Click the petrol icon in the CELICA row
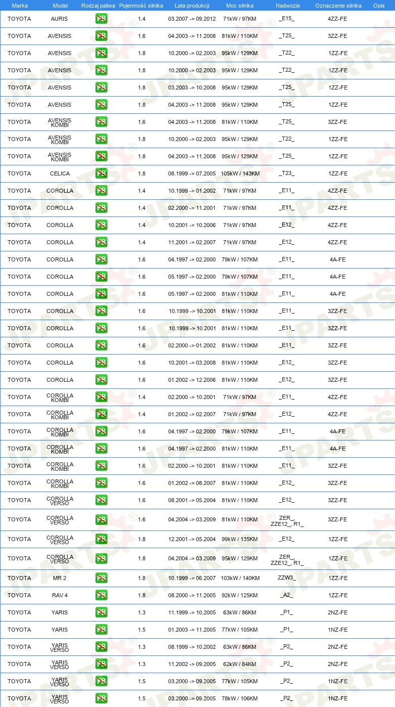 click(x=101, y=173)
